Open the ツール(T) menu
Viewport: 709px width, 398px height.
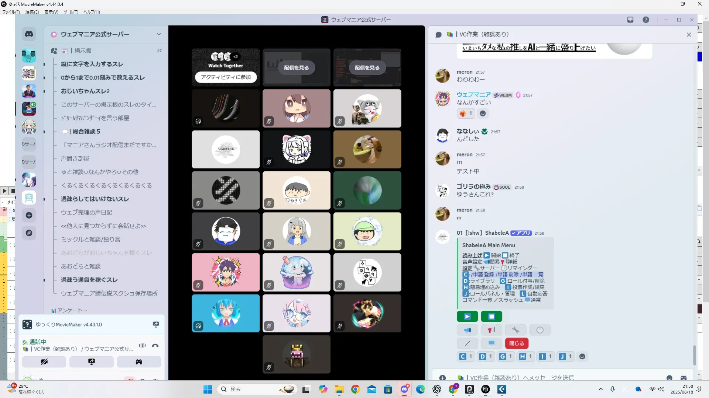click(x=71, y=12)
